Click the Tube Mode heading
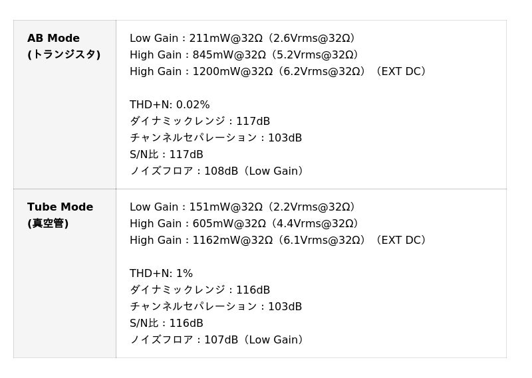 pos(60,207)
